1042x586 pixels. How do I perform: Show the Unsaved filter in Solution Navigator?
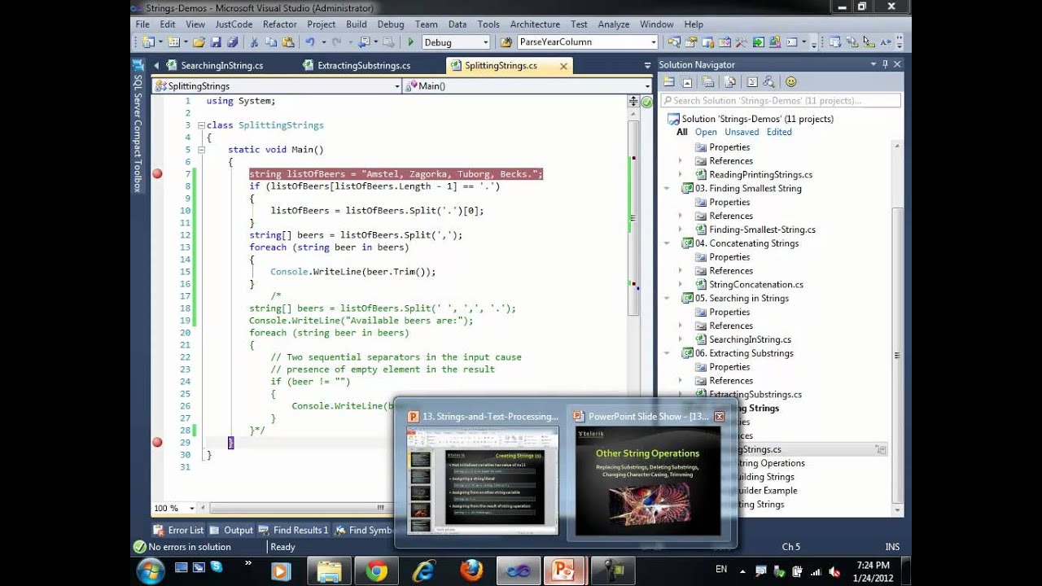point(742,132)
